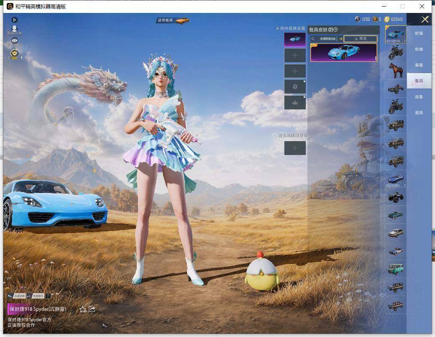The width and height of the screenshot is (435, 337).
Task: Click the equipped Porsche in-match skin slot
Action: [295, 39]
